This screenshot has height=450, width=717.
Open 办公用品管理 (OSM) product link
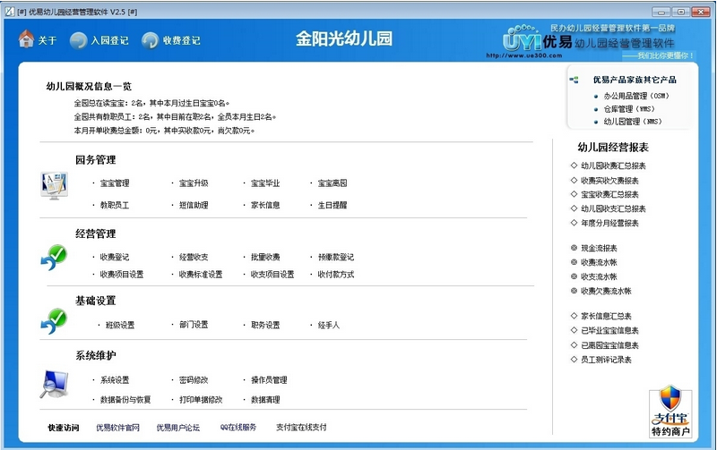point(636,97)
